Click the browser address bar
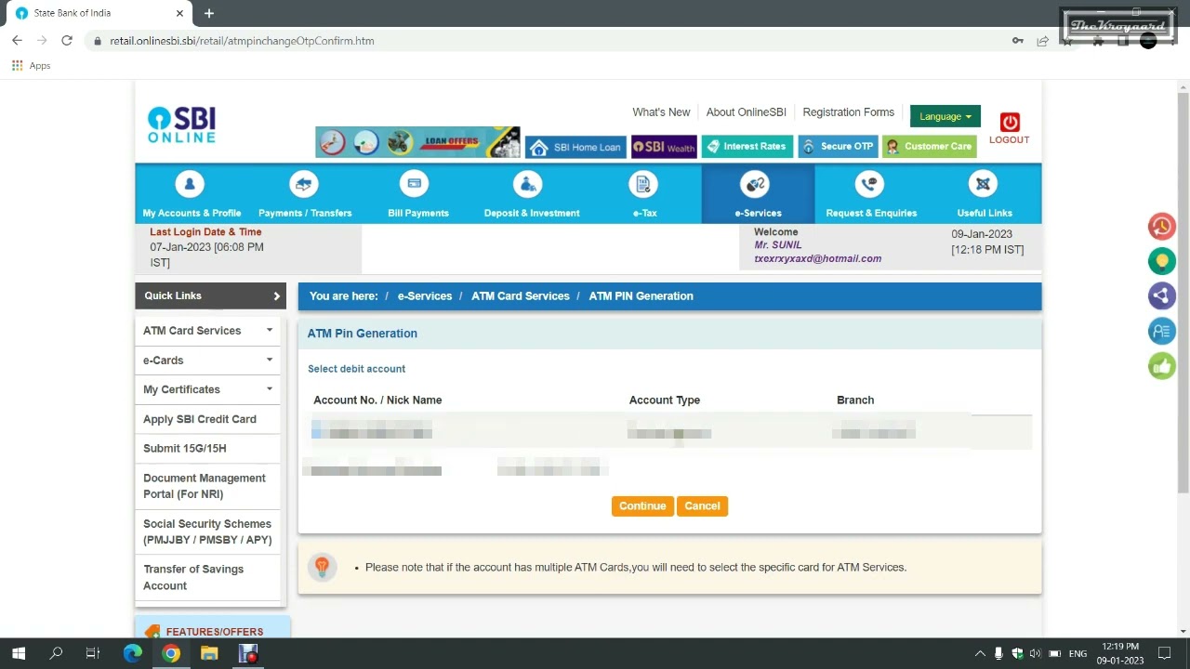 coord(549,41)
